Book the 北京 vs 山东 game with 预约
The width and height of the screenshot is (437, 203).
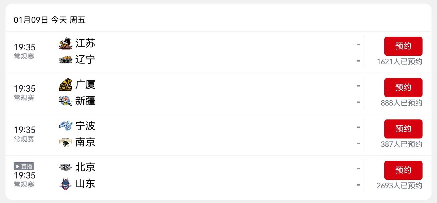point(403,170)
